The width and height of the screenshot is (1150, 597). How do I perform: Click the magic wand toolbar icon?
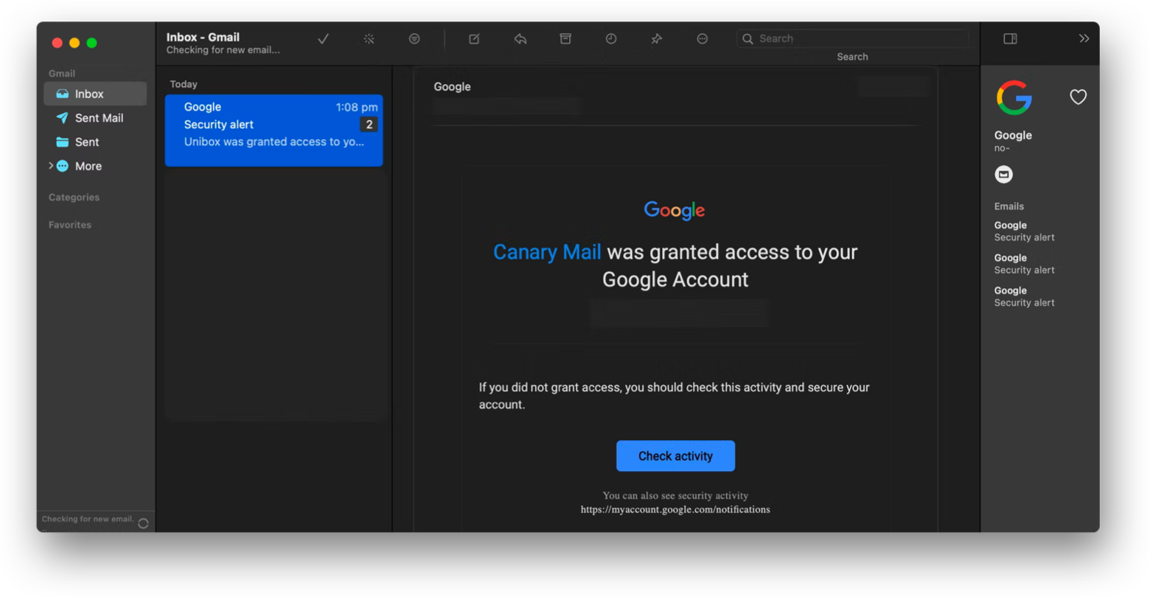click(x=369, y=39)
